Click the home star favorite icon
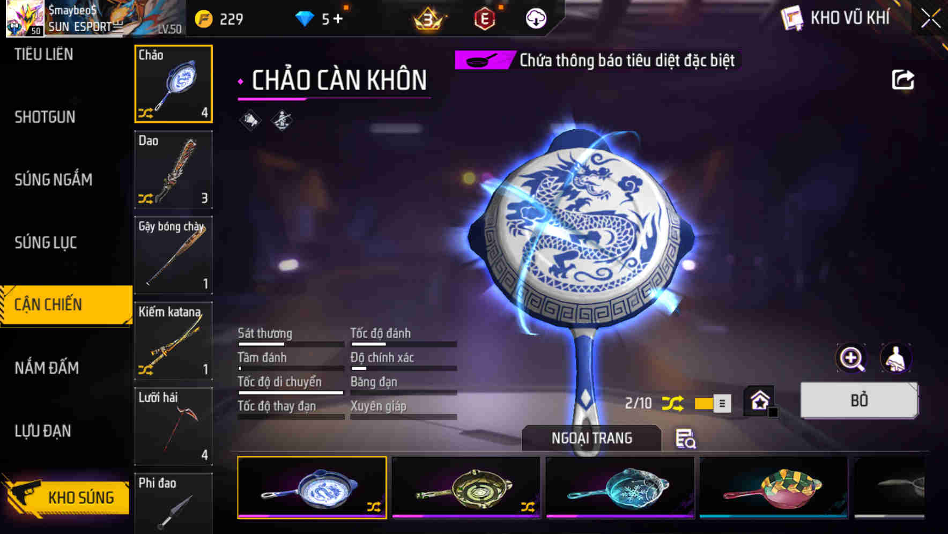948x534 pixels. (760, 401)
